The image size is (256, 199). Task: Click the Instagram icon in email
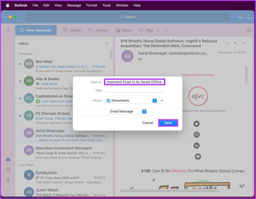pyautogui.click(x=196, y=135)
